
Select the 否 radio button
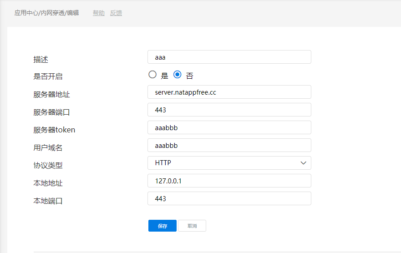click(178, 75)
